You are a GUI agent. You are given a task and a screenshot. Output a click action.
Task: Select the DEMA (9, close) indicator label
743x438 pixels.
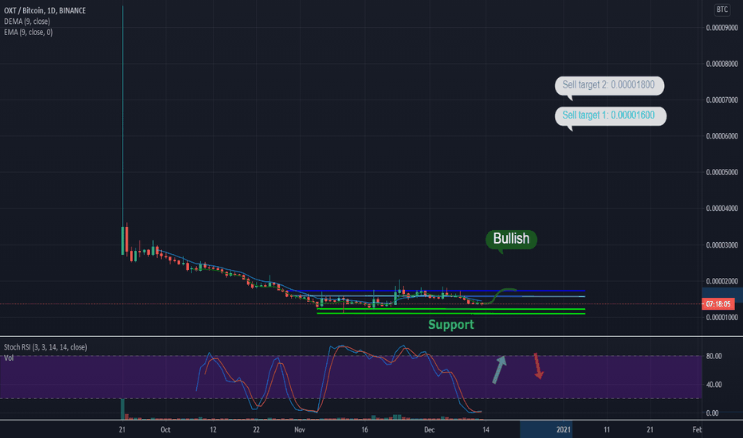pyautogui.click(x=27, y=22)
